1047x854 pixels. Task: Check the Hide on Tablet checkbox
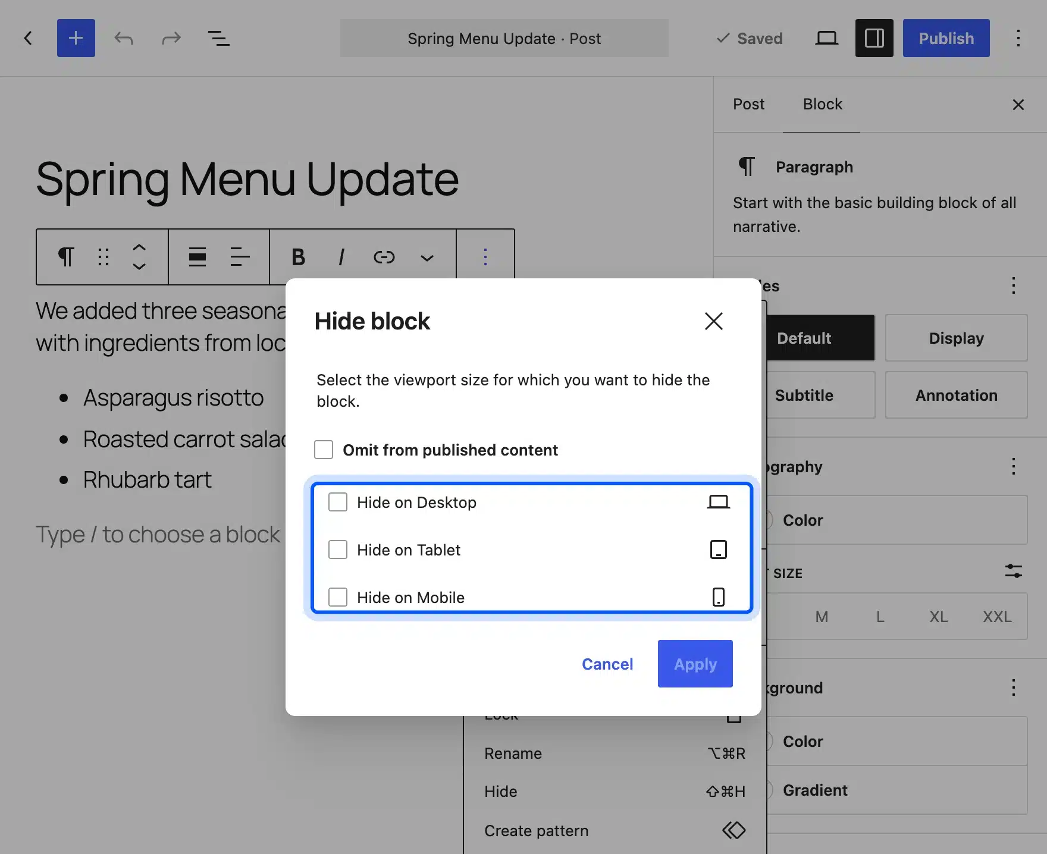tap(338, 550)
